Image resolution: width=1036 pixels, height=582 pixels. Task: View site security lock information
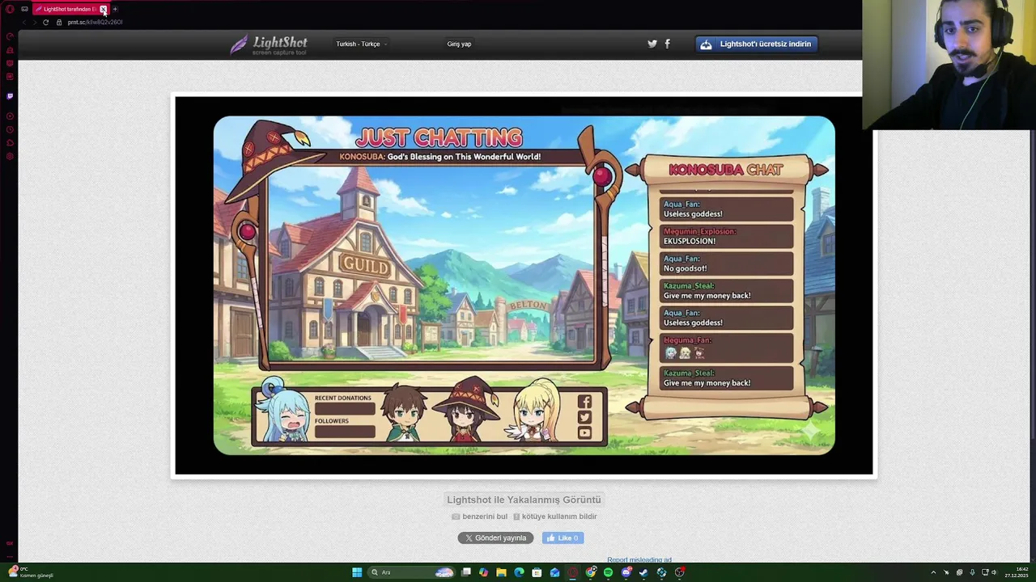(x=59, y=23)
